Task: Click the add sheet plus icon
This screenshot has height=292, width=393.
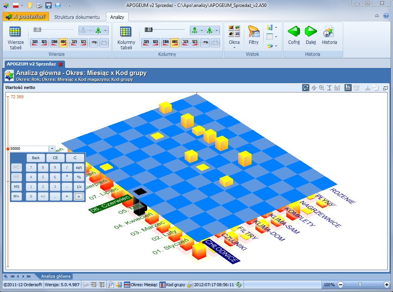Action: pos(5,276)
